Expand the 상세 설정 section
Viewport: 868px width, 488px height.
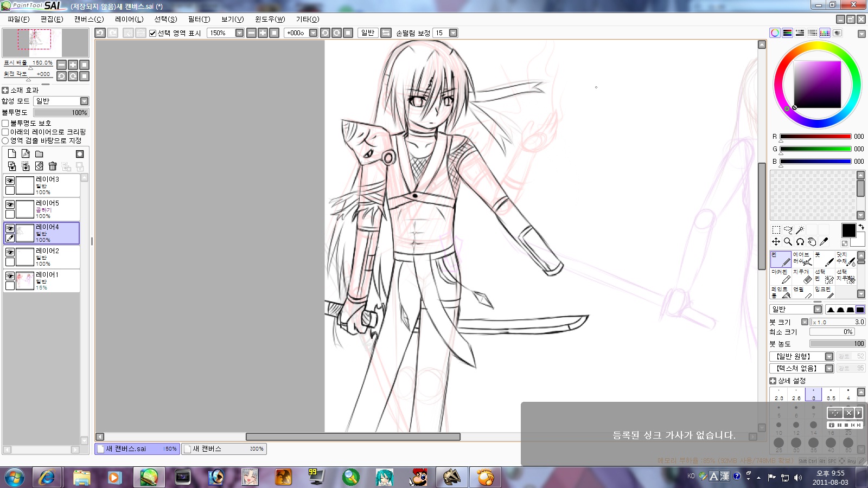click(x=773, y=381)
